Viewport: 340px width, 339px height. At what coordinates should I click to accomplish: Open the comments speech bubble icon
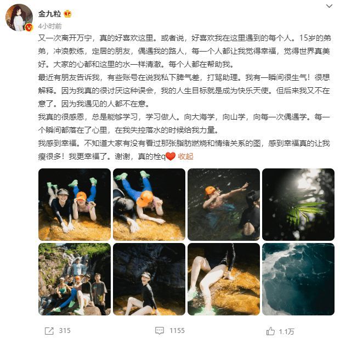(x=160, y=331)
